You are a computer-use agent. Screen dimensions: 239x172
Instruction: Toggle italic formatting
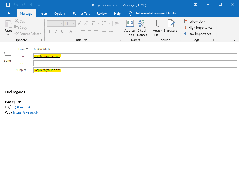click(x=56, y=32)
